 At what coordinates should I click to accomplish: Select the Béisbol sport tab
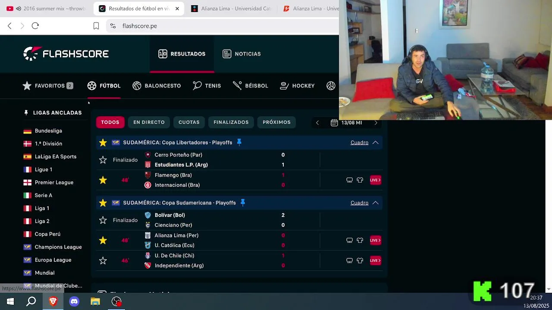[251, 86]
